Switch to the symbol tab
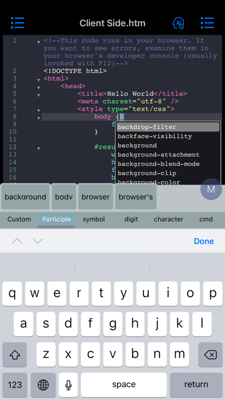Screen dimensions: 225x400 coord(94,219)
